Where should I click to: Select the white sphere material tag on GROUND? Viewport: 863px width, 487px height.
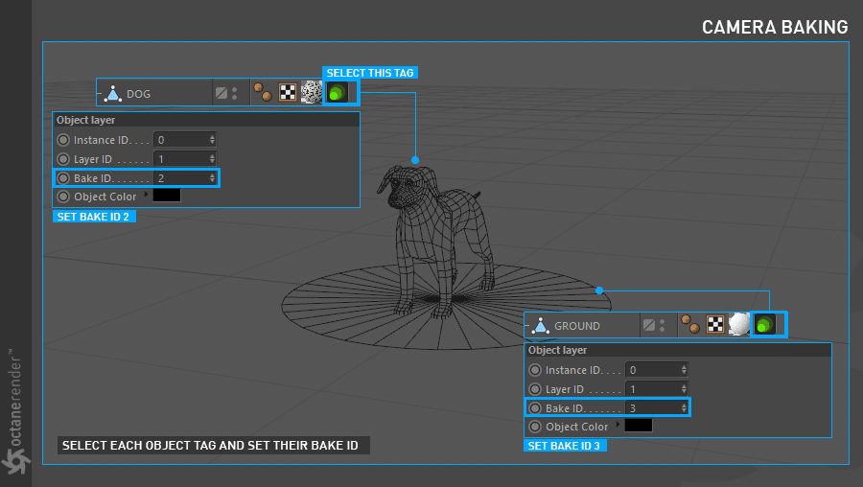coord(738,325)
